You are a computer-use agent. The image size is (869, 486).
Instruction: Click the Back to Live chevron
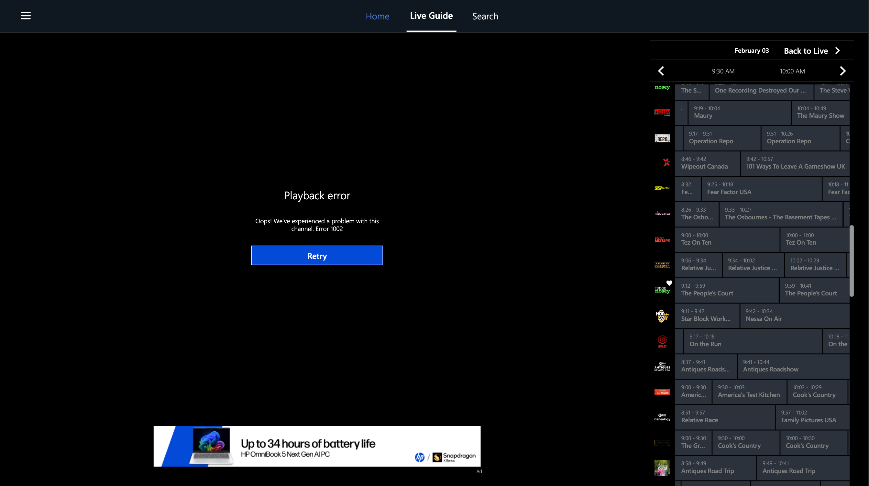click(837, 50)
